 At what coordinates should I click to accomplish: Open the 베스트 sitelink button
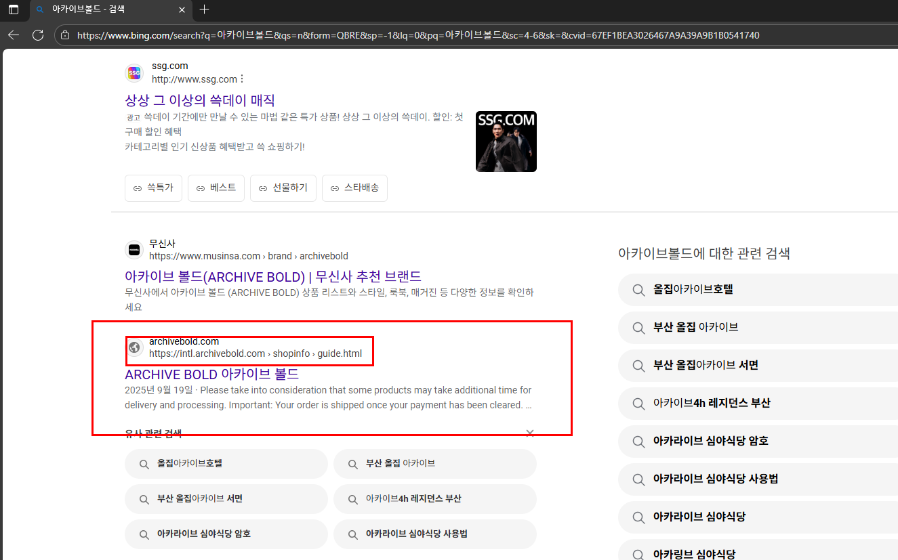tap(216, 188)
